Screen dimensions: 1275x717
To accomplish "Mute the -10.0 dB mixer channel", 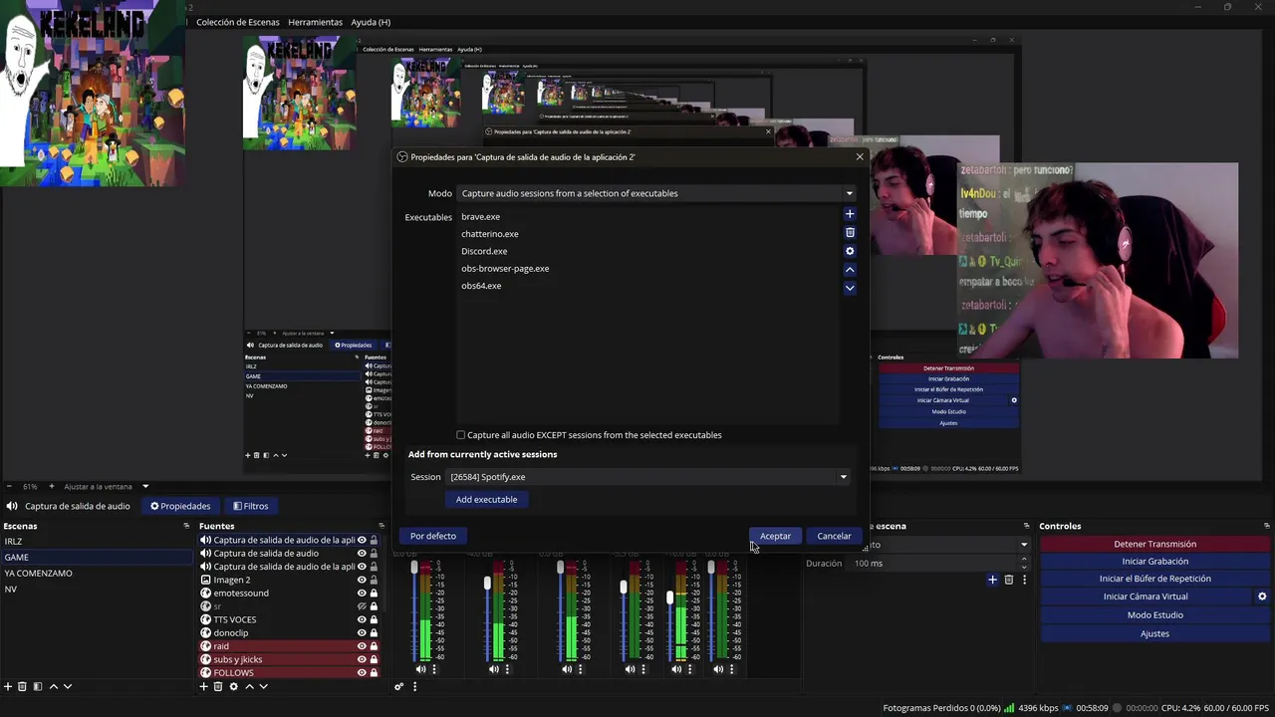I will [676, 669].
